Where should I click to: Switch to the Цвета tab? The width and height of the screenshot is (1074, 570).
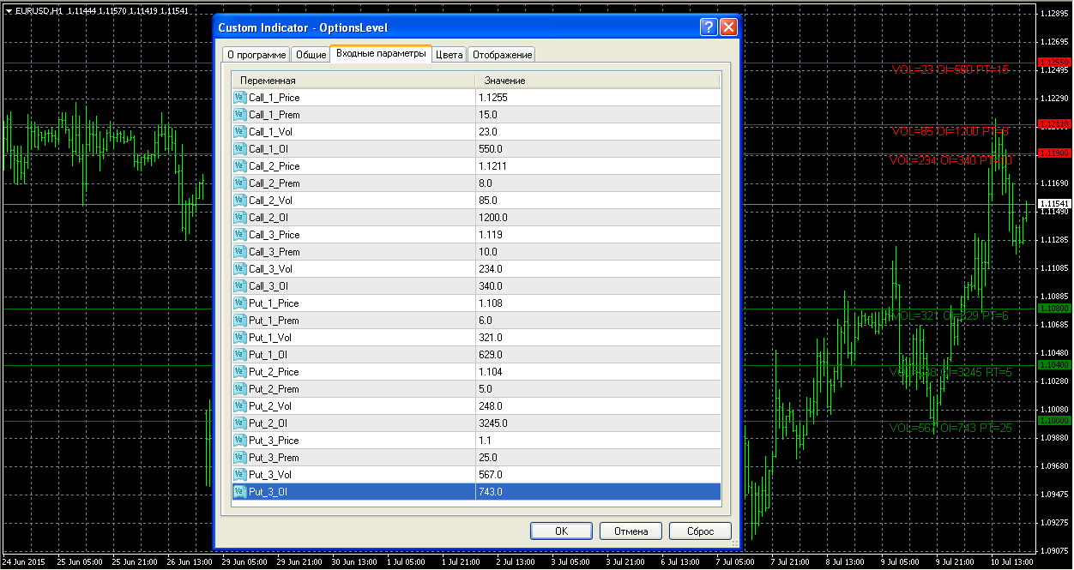(x=449, y=55)
